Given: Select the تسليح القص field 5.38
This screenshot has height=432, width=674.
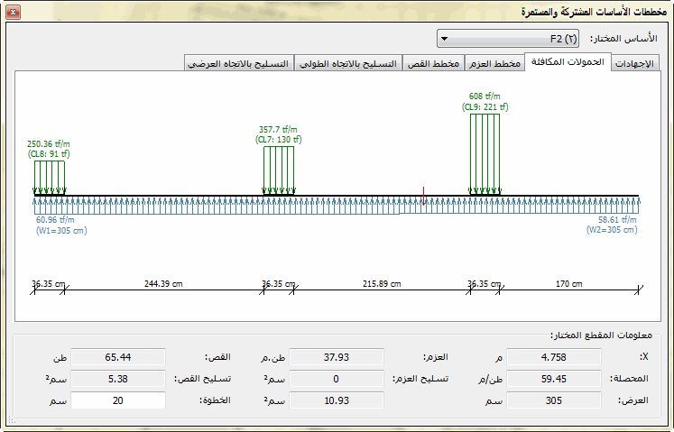Looking at the screenshot, I should tap(118, 378).
